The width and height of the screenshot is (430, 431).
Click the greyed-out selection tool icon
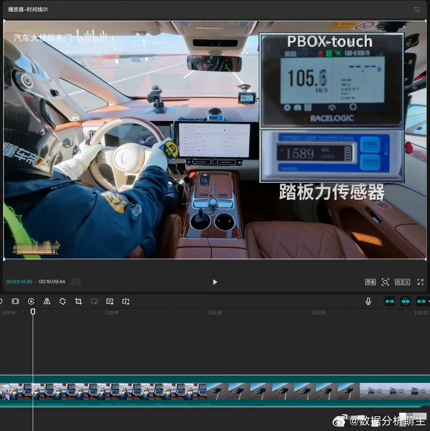click(94, 302)
